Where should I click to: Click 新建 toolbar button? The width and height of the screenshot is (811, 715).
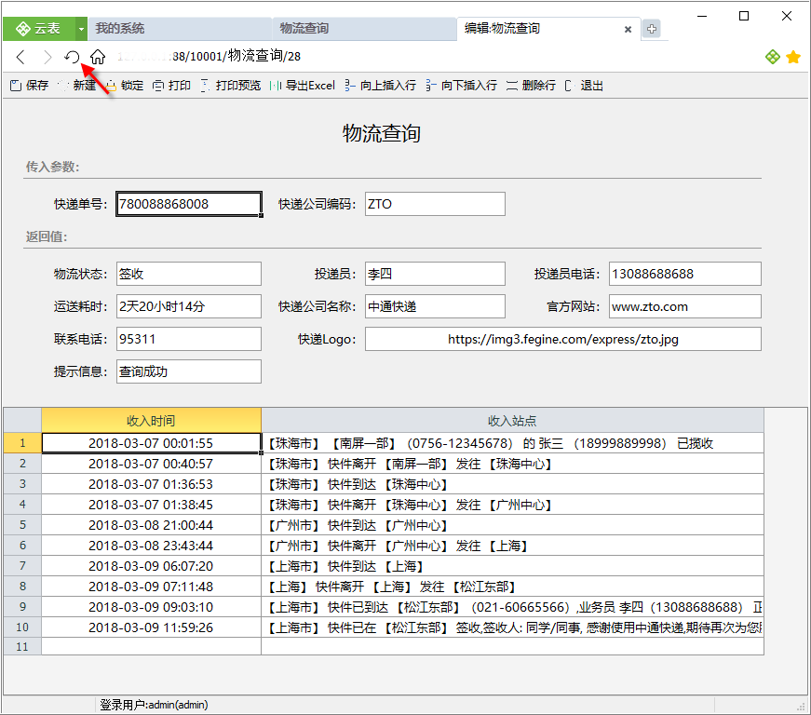[x=77, y=86]
